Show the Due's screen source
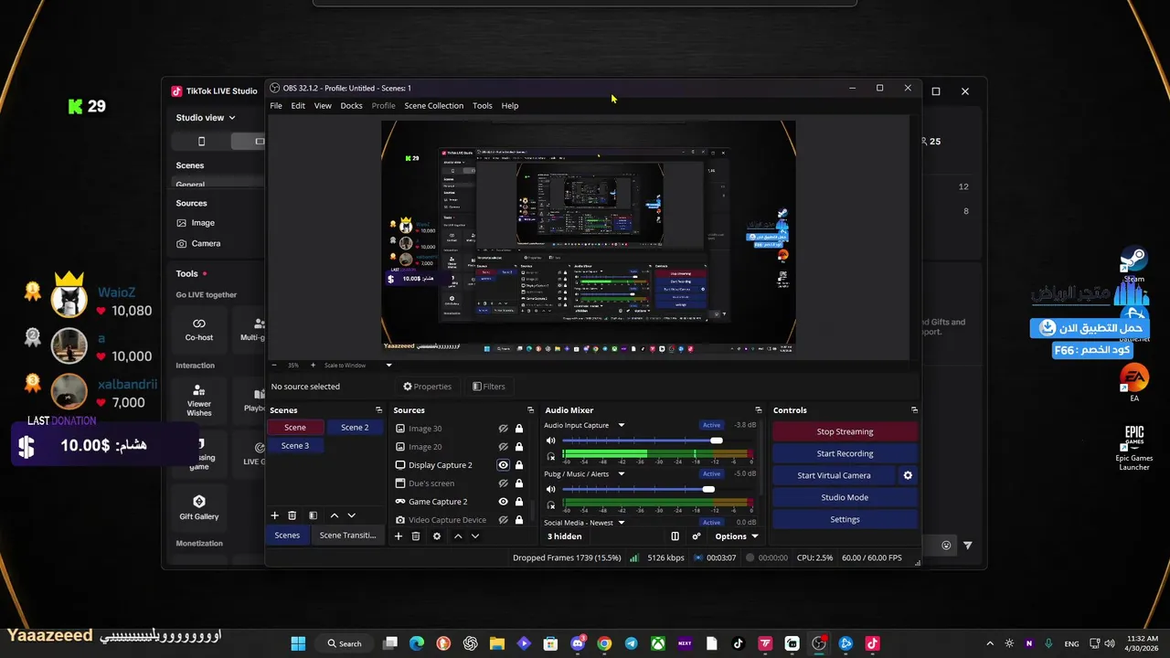The width and height of the screenshot is (1170, 658). pyautogui.click(x=503, y=483)
